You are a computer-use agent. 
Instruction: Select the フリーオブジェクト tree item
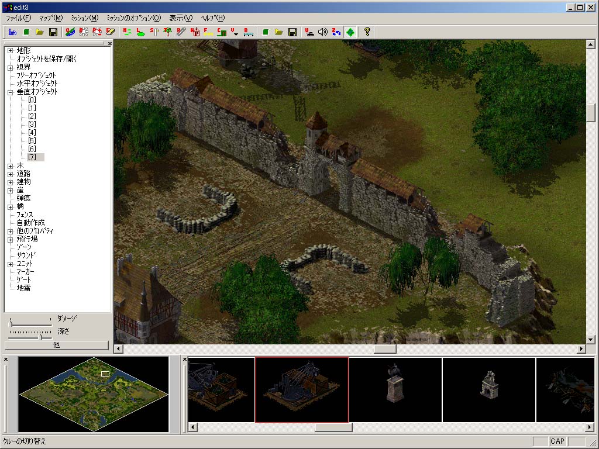click(x=36, y=75)
